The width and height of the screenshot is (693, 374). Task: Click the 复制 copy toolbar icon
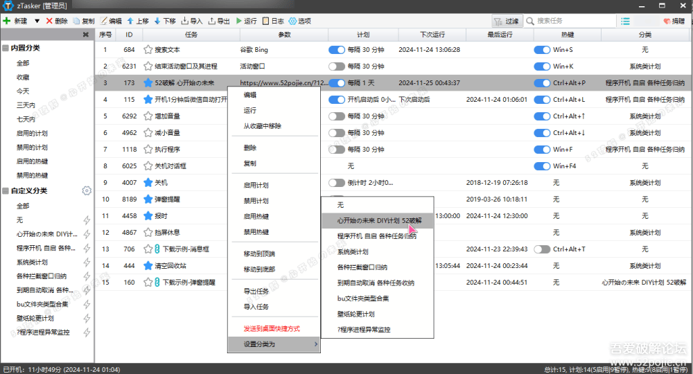(76, 21)
